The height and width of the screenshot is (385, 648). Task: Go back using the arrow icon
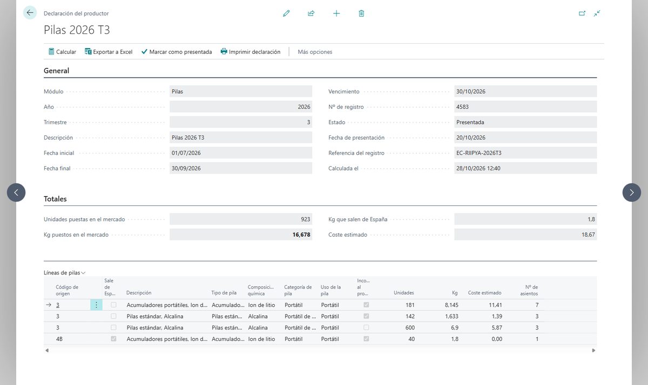coord(30,13)
